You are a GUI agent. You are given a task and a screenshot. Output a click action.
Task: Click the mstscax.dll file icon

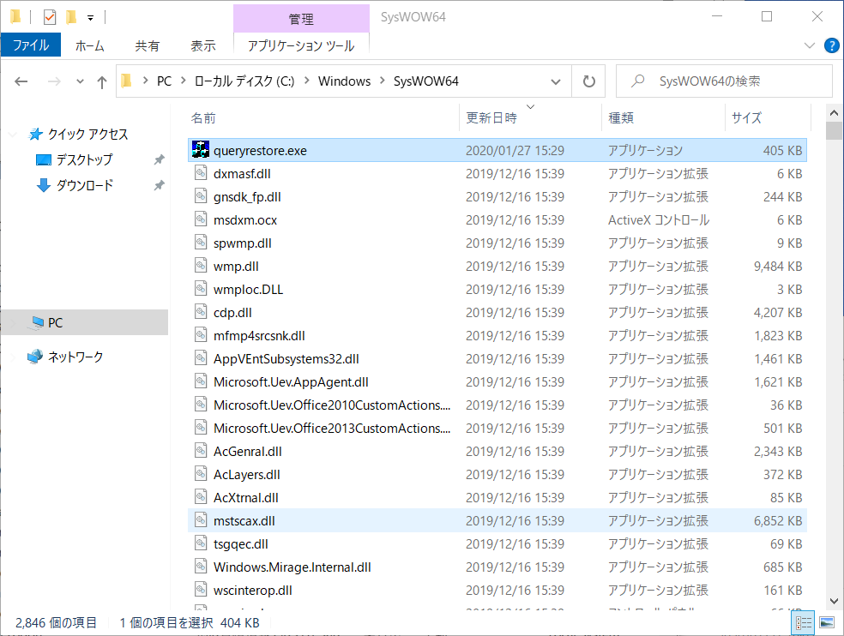(x=200, y=520)
